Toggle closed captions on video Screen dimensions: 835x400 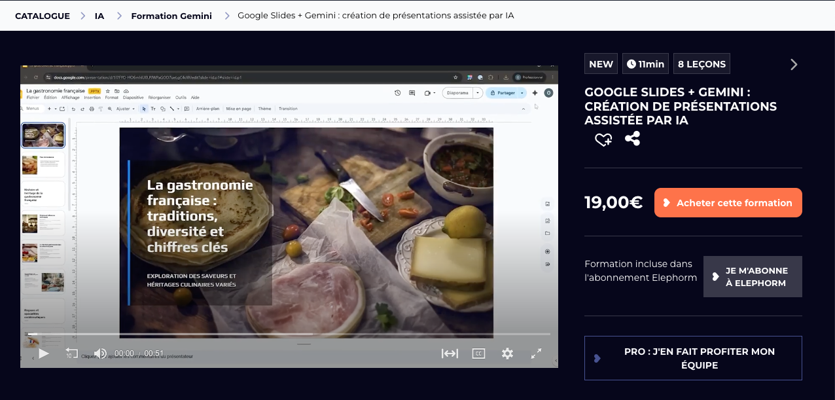click(478, 354)
